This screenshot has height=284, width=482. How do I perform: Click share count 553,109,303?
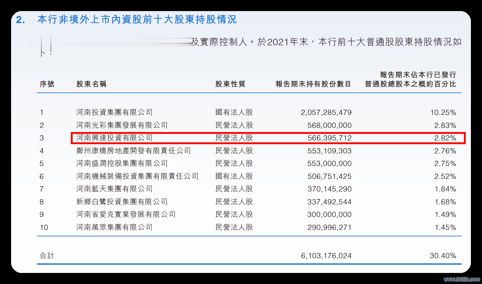pos(330,151)
